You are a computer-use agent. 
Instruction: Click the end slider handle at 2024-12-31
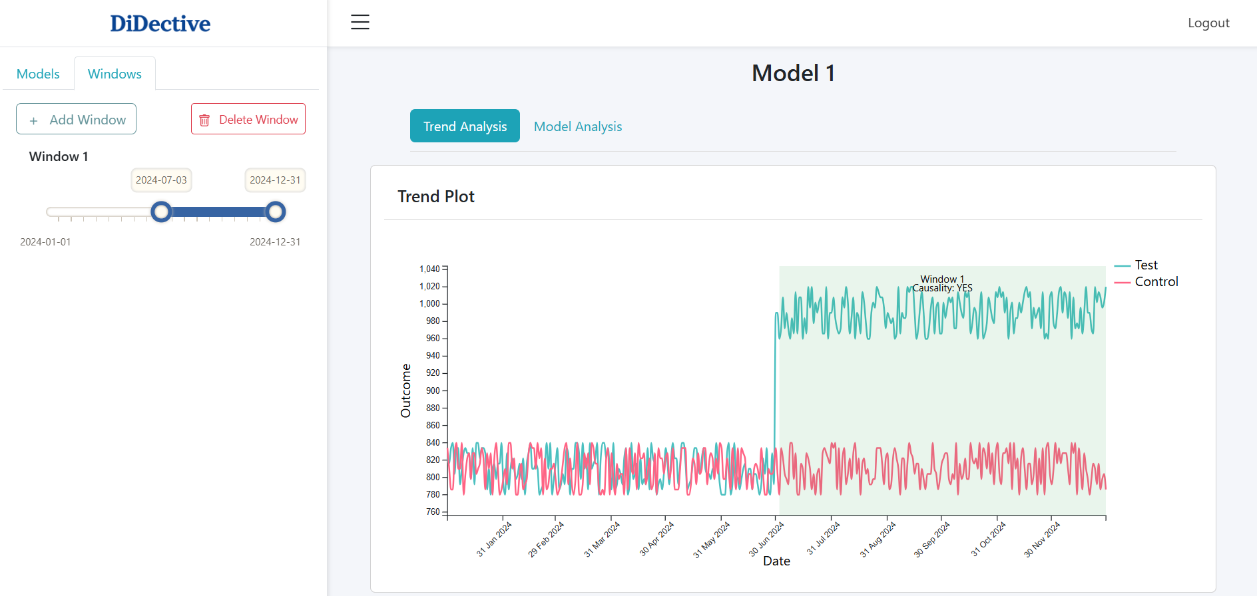276,212
